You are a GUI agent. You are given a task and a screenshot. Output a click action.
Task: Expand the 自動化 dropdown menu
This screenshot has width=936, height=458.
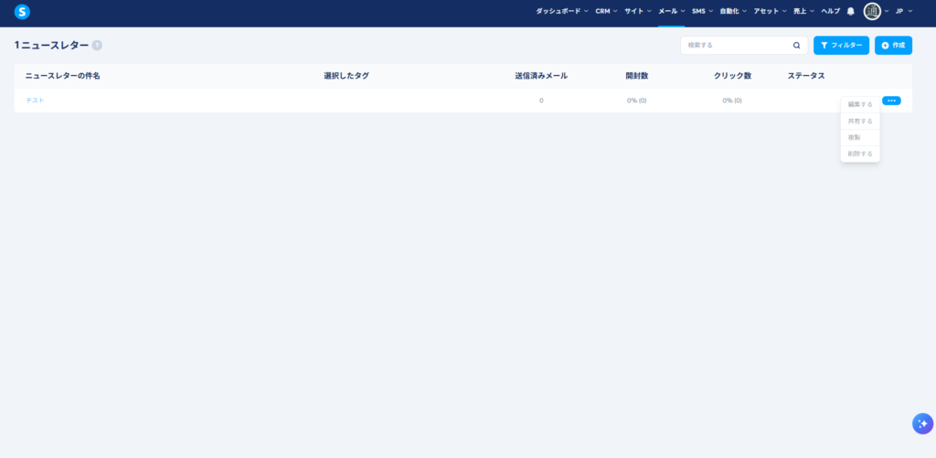pos(733,11)
